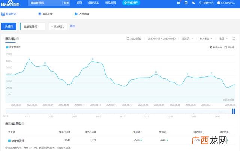The image size is (240, 151).
Task: Switch to the 趋势研究 tab
Action: pyautogui.click(x=9, y=14)
